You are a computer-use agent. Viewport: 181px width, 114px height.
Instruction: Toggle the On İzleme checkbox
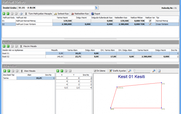(95, 71)
